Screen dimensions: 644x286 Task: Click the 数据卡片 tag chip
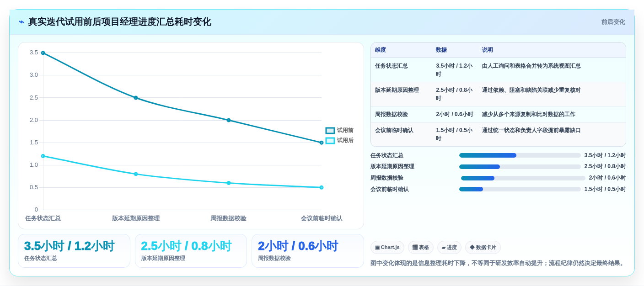click(x=483, y=248)
